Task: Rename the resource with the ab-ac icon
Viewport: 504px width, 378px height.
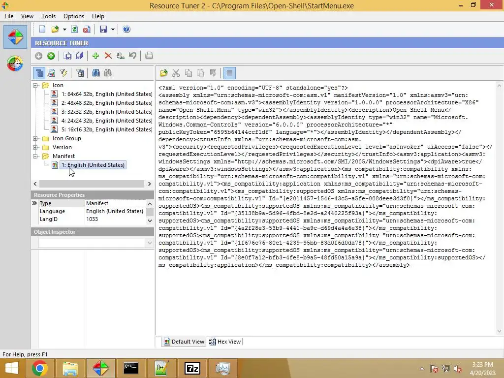Action: click(121, 56)
